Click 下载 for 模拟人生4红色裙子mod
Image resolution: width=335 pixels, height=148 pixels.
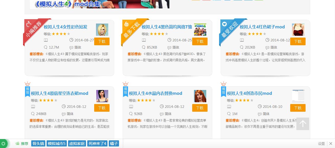coord(298,41)
